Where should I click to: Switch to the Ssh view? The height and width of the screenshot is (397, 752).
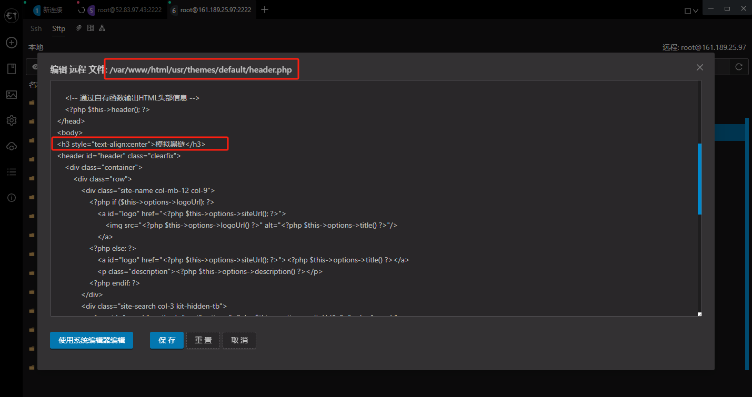click(x=36, y=28)
